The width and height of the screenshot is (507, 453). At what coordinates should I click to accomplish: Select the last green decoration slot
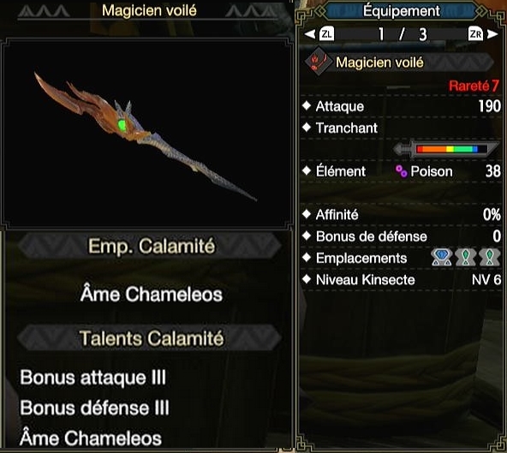[489, 258]
